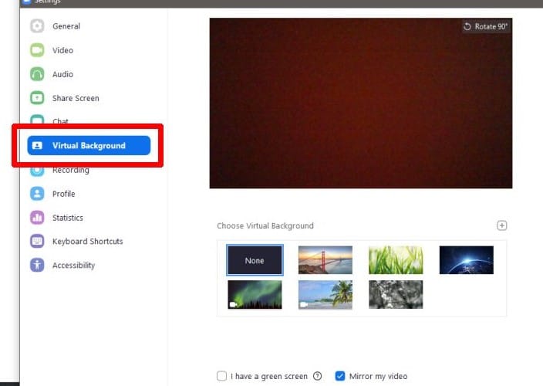
Task: Add a new virtual background with plus button
Action: tap(501, 225)
